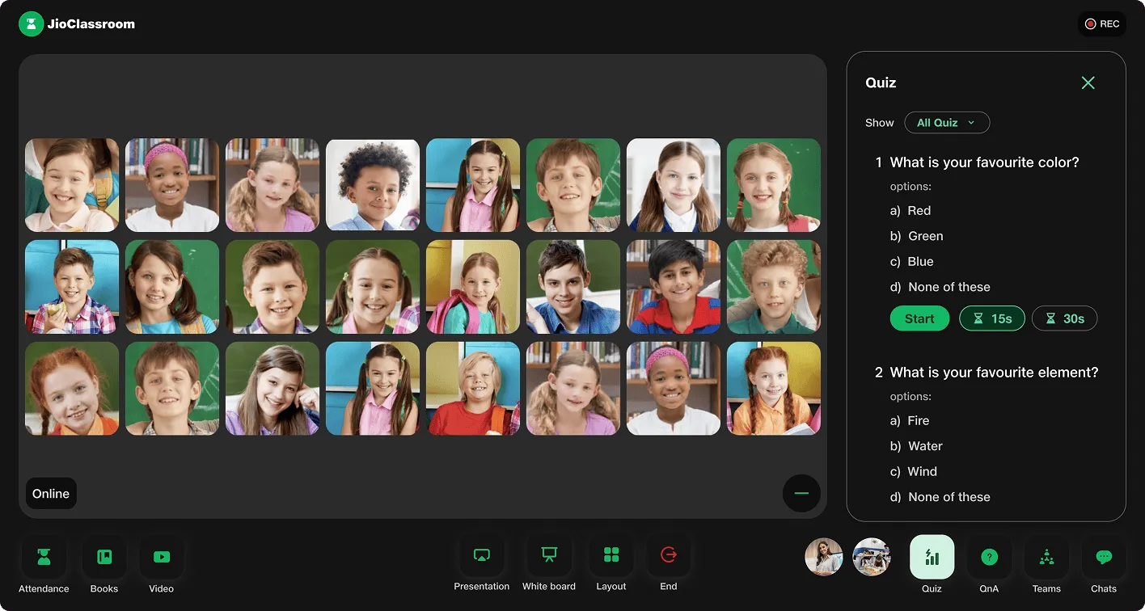Open the Books library icon
Image resolution: width=1145 pixels, height=611 pixels.
click(104, 558)
